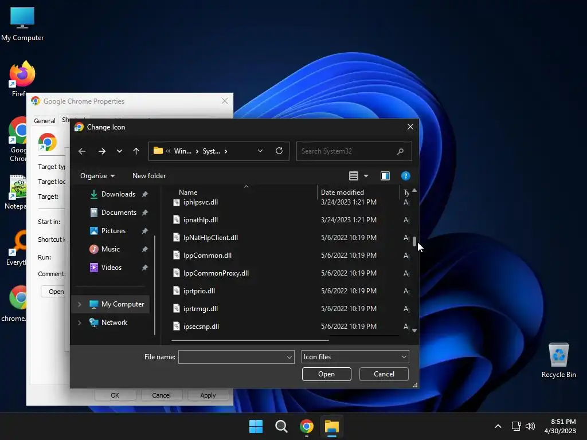Click the Search System32 field

click(x=354, y=151)
